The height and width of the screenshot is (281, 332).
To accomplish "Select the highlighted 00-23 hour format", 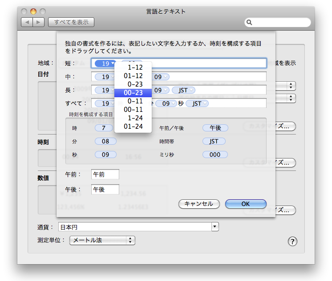I will click(133, 93).
